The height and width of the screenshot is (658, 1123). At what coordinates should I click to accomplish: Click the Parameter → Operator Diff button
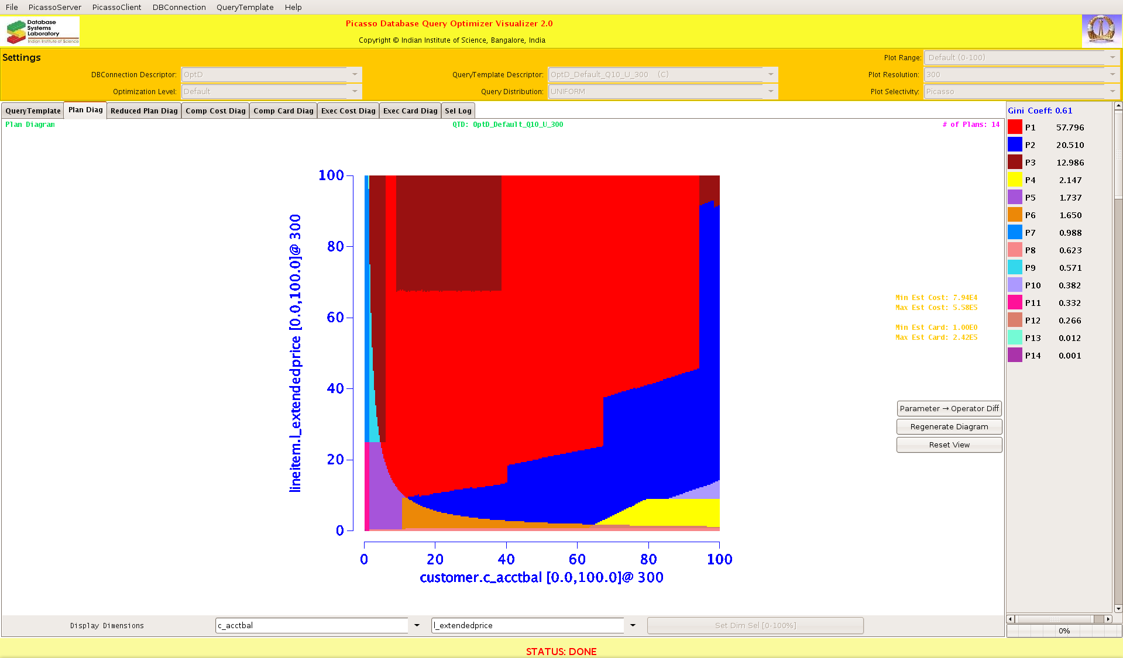pos(949,409)
